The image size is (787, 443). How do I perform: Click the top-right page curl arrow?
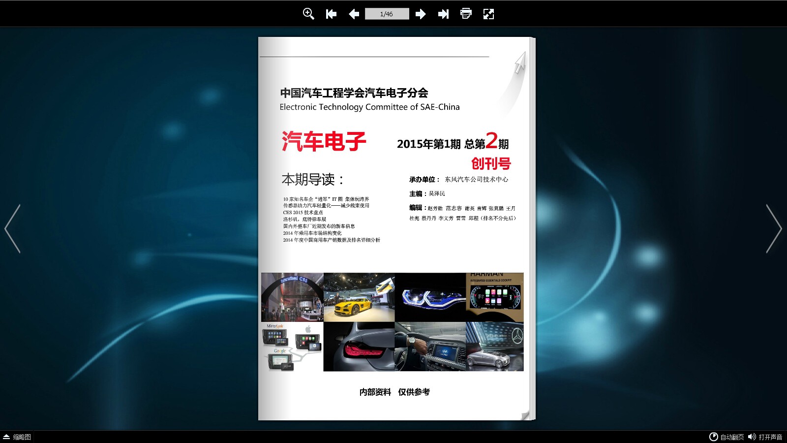pyautogui.click(x=520, y=63)
